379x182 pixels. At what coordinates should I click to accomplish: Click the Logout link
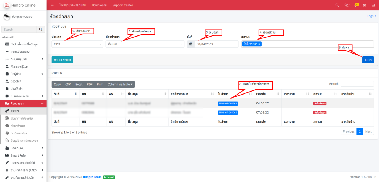point(371,16)
